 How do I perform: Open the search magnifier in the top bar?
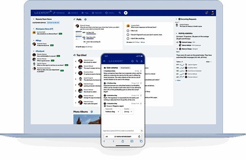(x=120, y=13)
